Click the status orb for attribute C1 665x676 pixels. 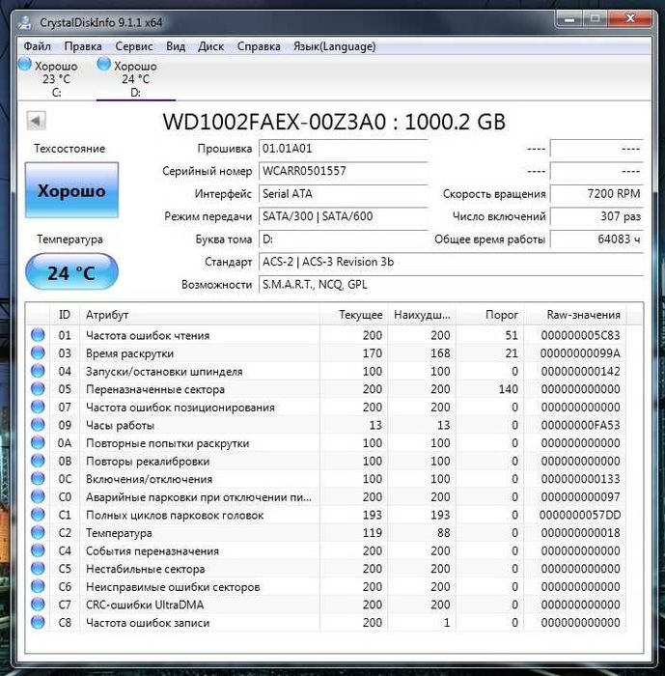(x=38, y=515)
